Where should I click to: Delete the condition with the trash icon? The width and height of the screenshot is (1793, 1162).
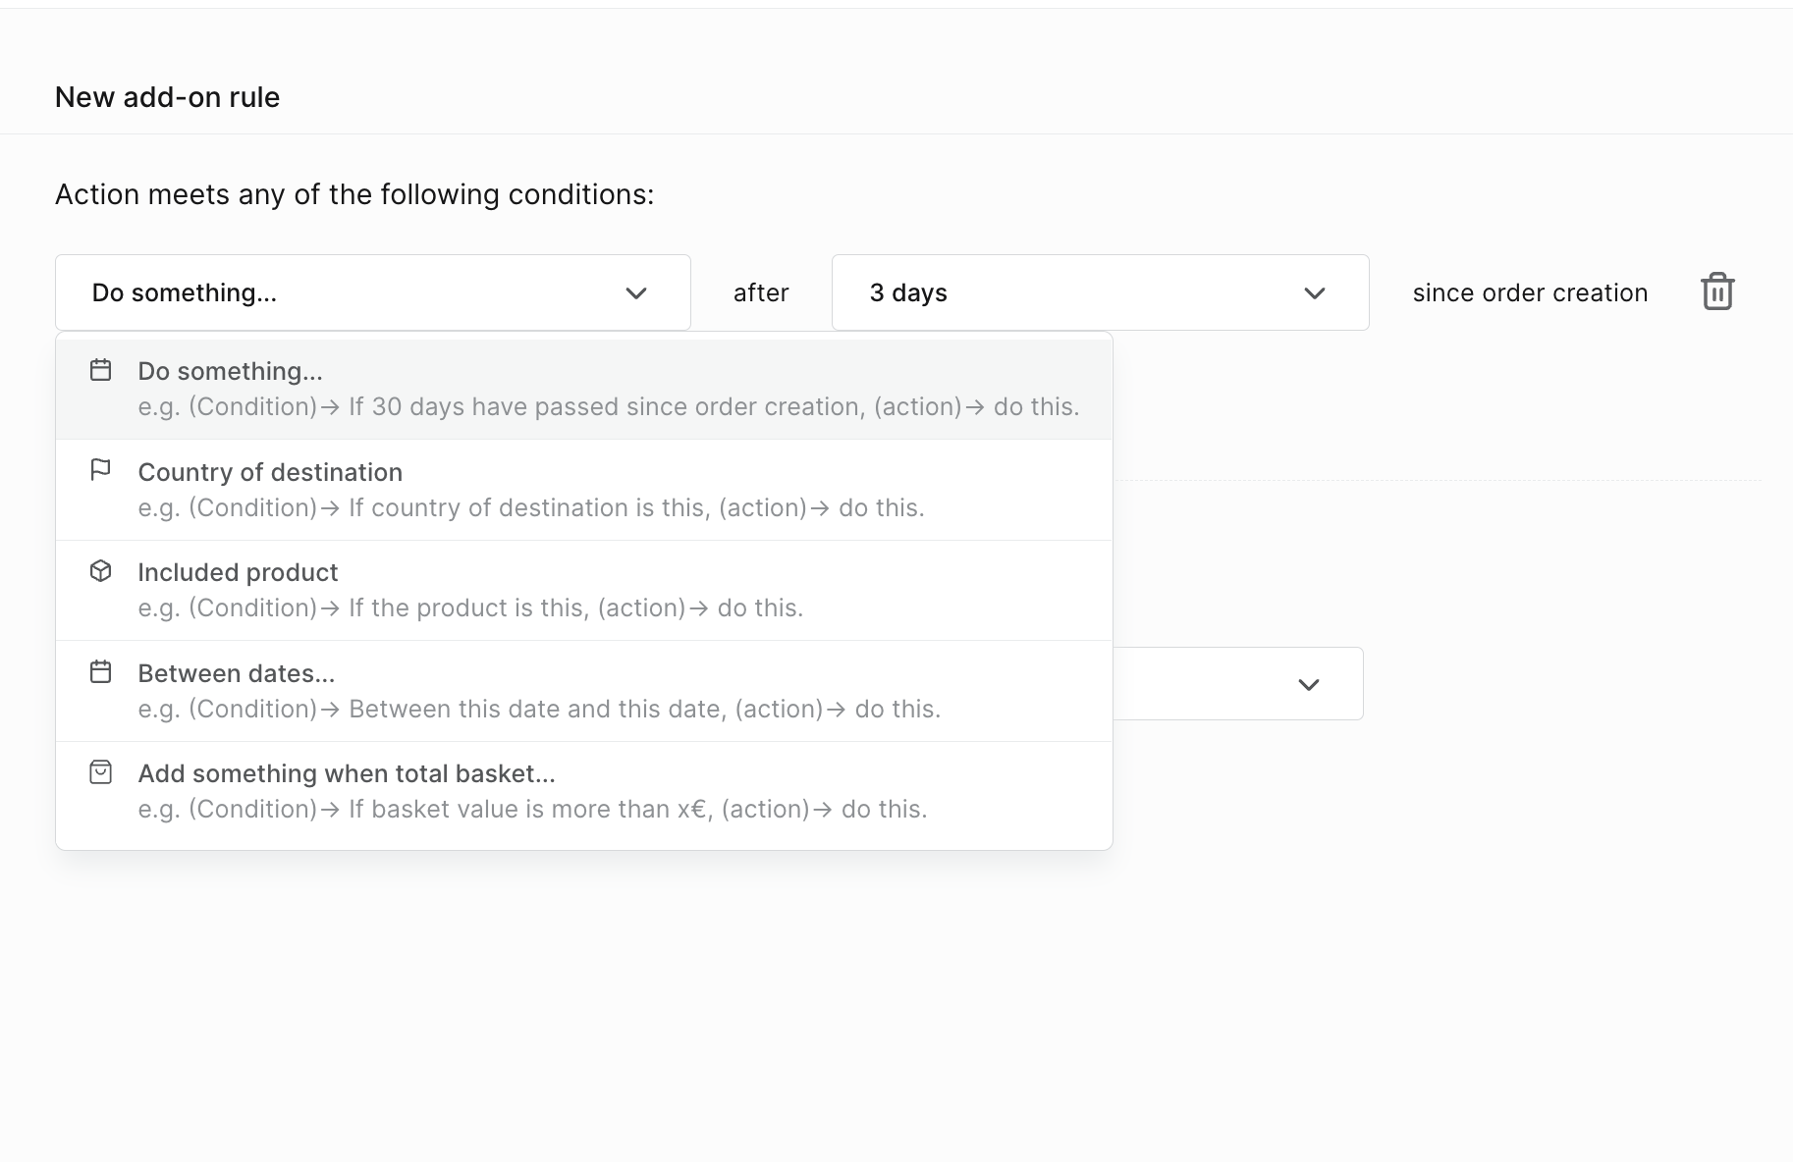(x=1717, y=291)
